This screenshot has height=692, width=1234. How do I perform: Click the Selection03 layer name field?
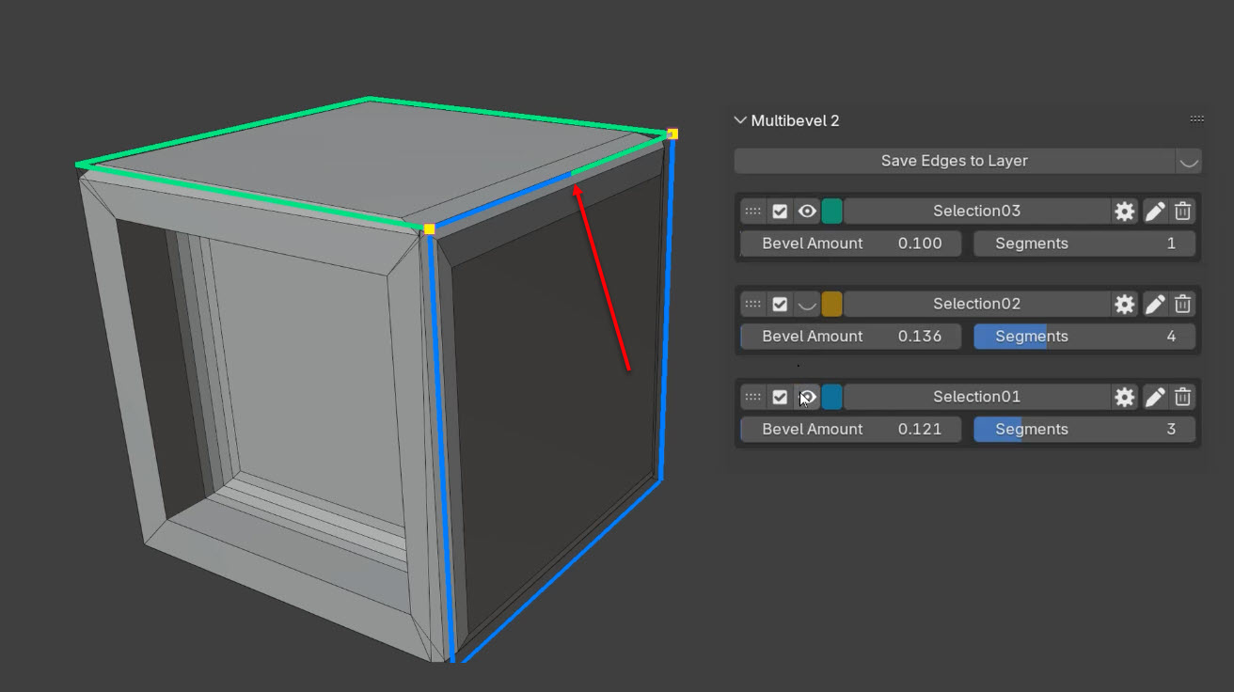[976, 211]
